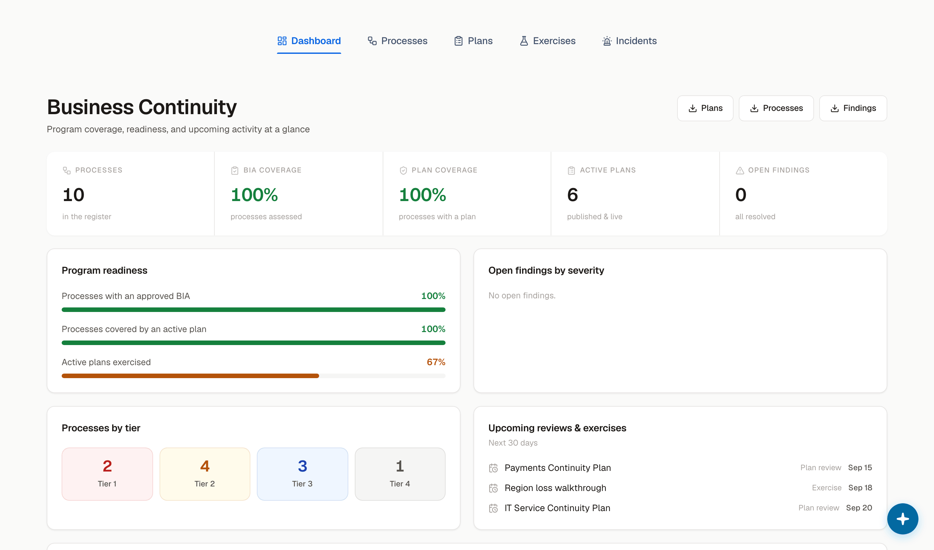This screenshot has height=550, width=934.
Task: Open the Tier 2 processes card
Action: (205, 474)
